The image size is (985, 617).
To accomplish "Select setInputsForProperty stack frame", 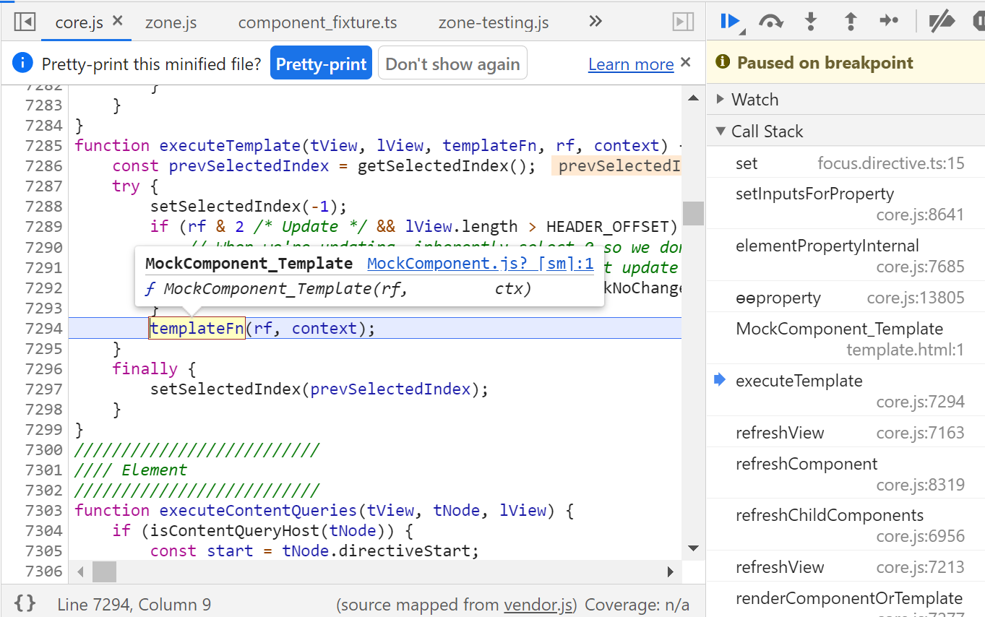I will [x=846, y=204].
